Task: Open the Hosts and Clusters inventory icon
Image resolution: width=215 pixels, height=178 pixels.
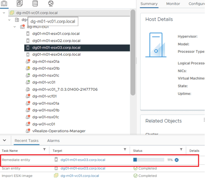Action: [x=5, y=4]
